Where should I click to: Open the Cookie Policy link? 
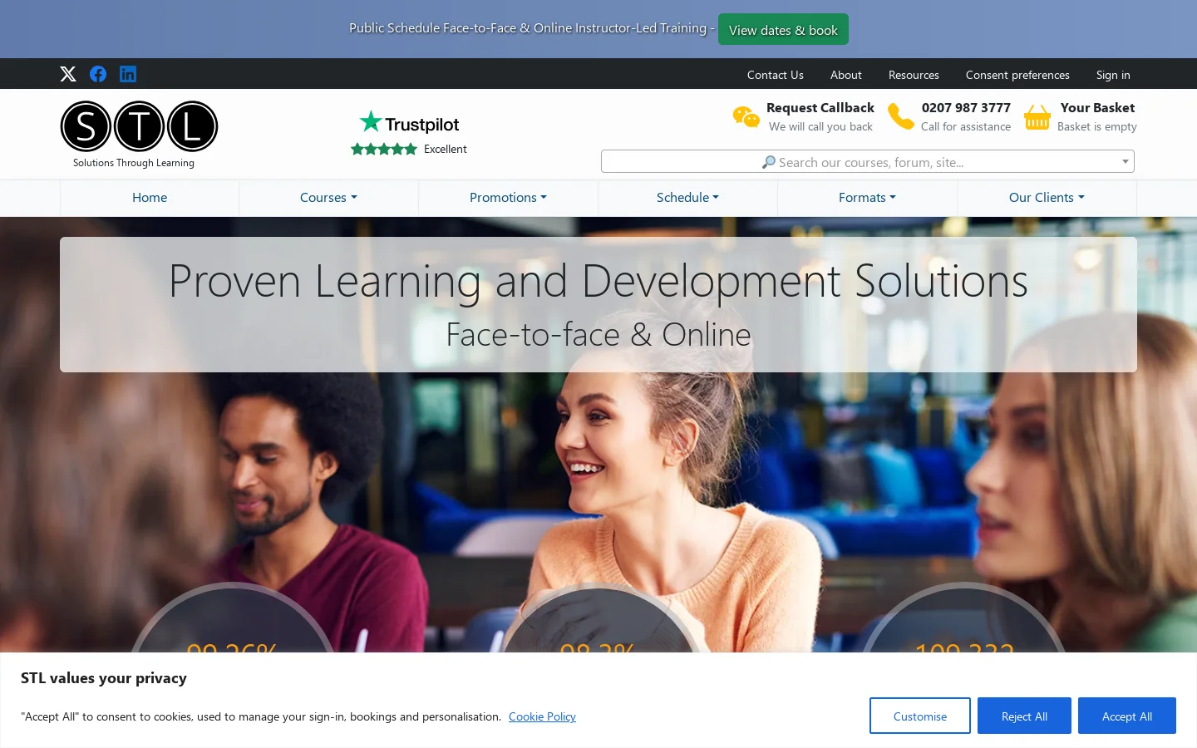point(542,716)
